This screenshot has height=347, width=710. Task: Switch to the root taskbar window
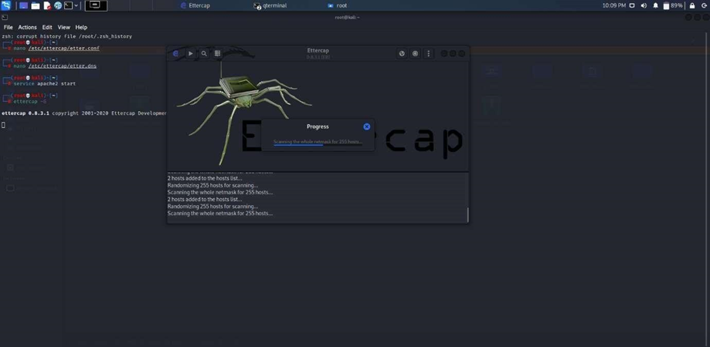(x=338, y=6)
